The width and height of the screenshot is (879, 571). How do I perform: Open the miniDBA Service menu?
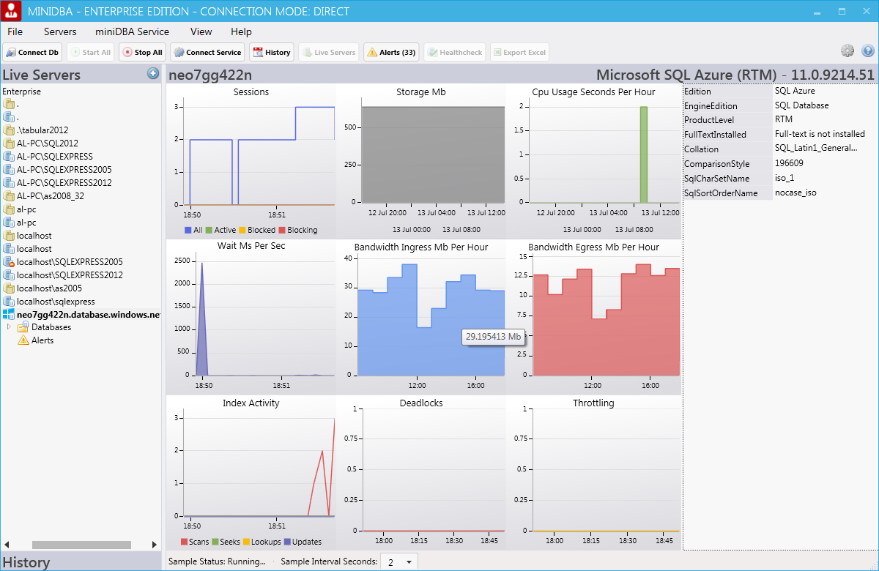pos(132,31)
